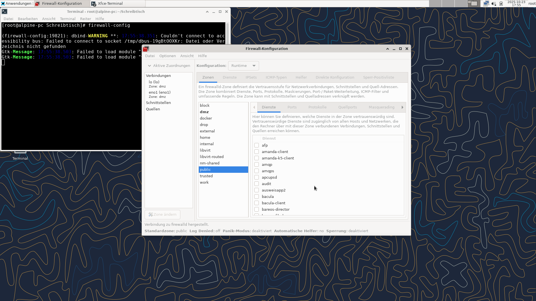Open the Konfiguration Runtime dropdown
This screenshot has height=301, width=536.
[243, 66]
